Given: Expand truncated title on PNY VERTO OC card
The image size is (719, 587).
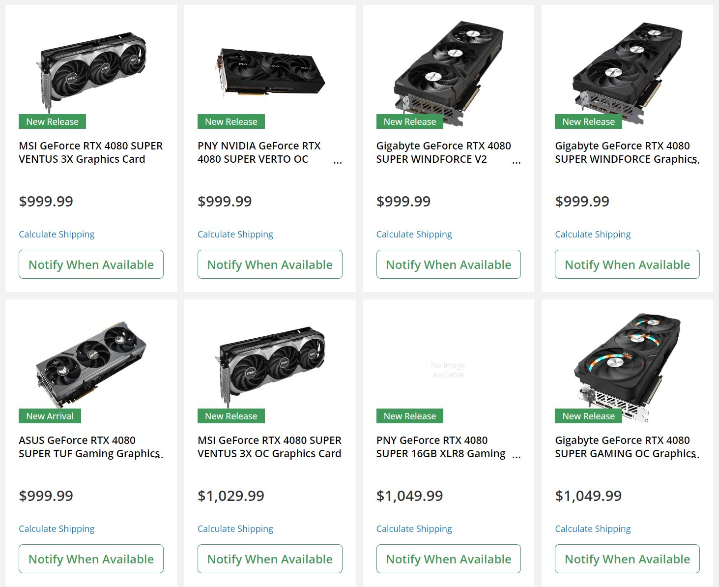Looking at the screenshot, I should 338,161.
